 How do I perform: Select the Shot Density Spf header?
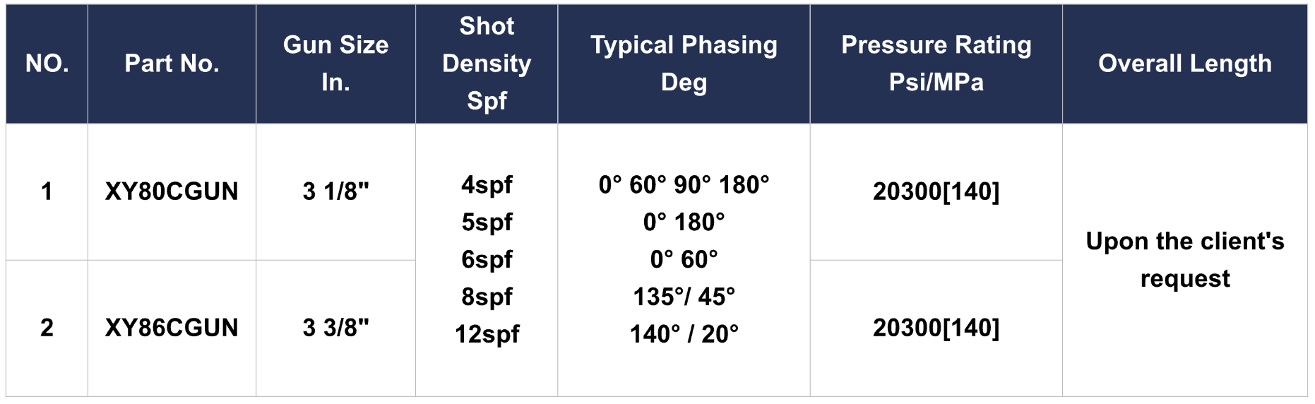(487, 64)
